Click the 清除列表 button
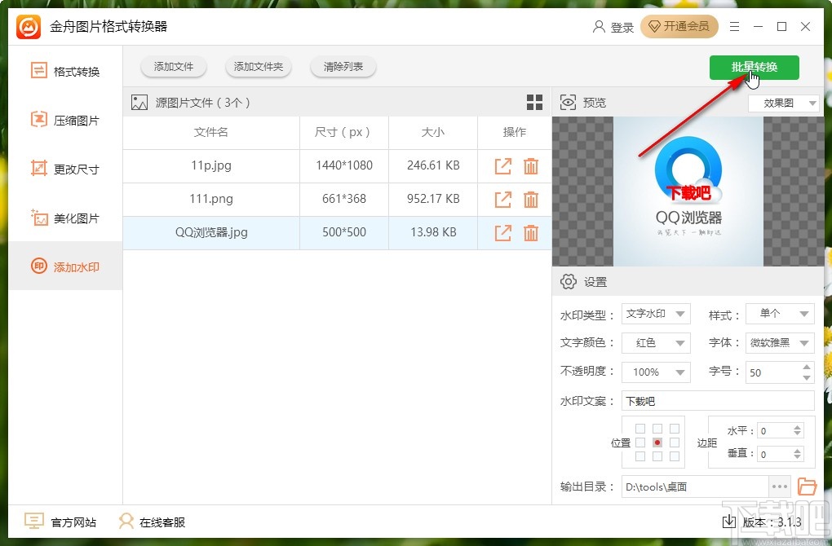Viewport: 832px width, 546px height. (343, 67)
